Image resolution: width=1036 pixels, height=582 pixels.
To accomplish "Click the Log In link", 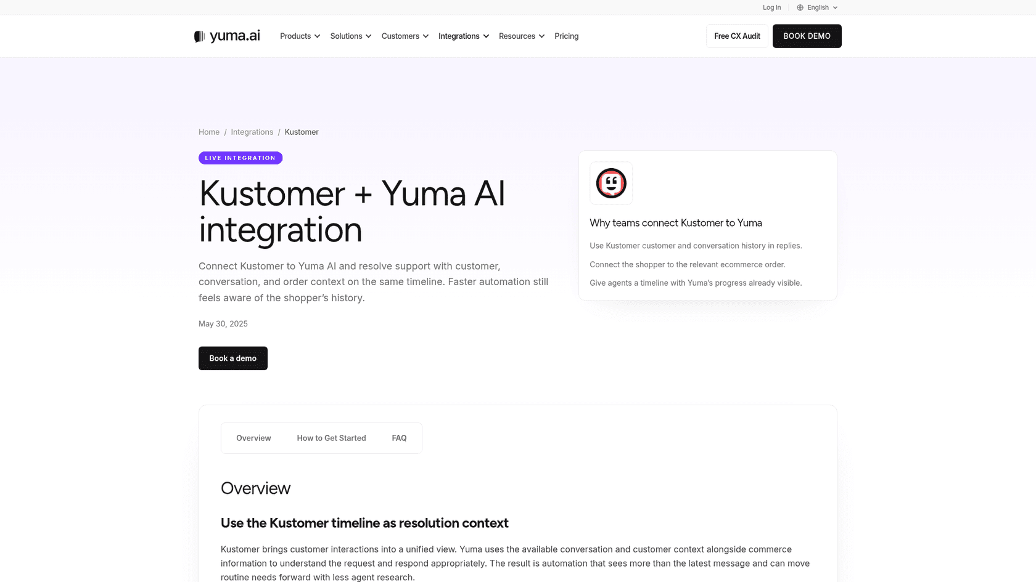I will click(771, 7).
